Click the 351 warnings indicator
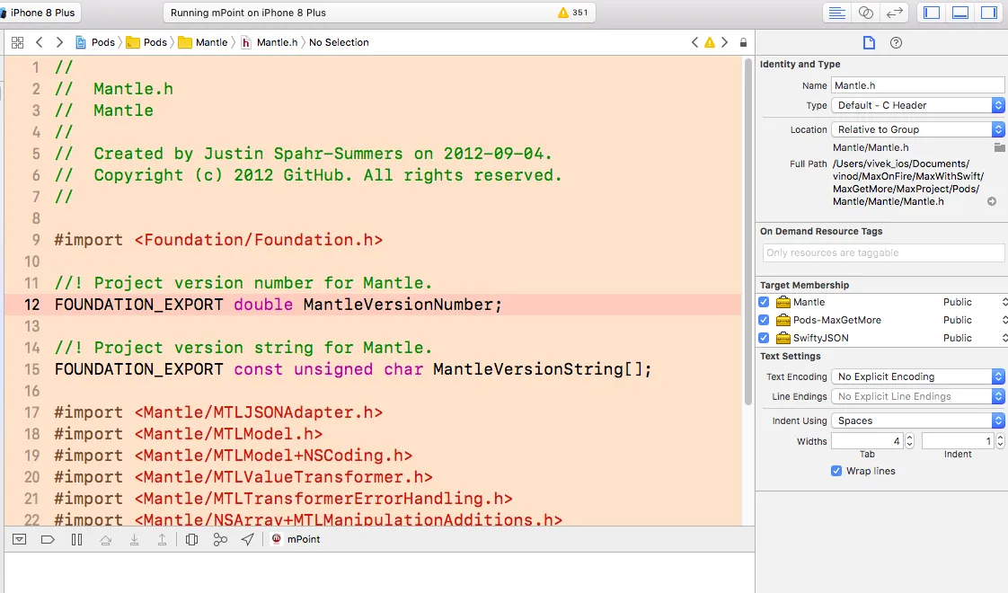 573,13
